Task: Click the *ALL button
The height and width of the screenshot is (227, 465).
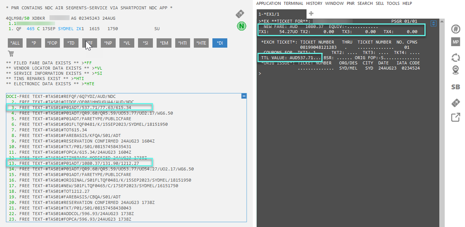Action: pos(15,43)
